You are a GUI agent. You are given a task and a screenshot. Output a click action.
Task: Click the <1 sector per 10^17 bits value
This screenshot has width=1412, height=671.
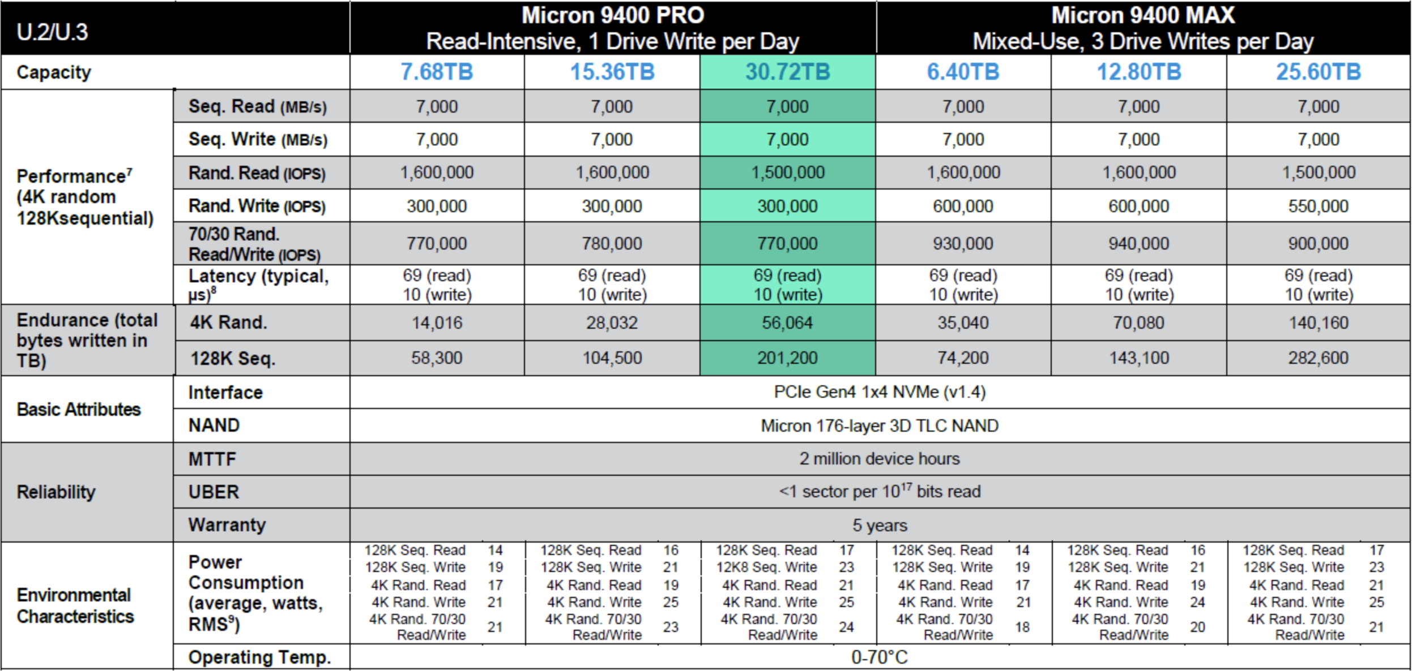coord(880,491)
